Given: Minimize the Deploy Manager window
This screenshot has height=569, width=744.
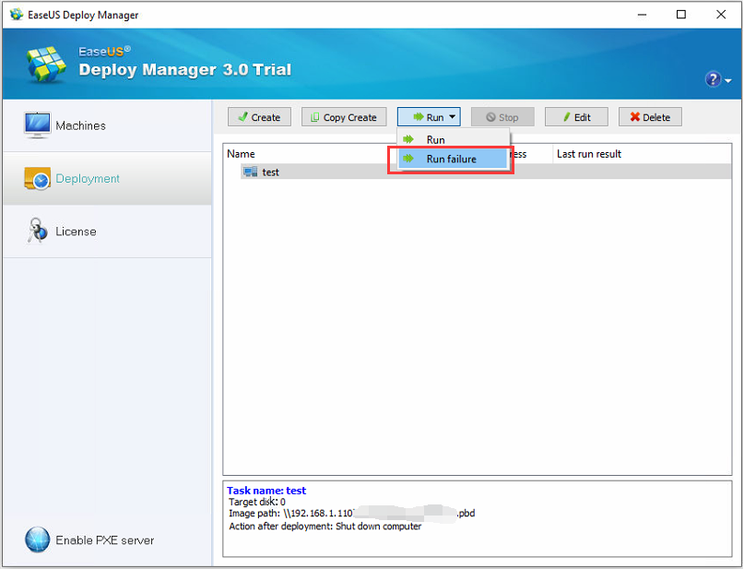Looking at the screenshot, I should (642, 15).
